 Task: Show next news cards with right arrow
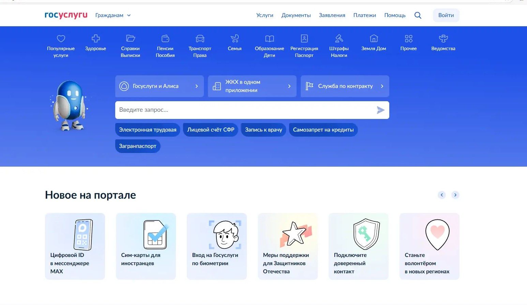(455, 195)
